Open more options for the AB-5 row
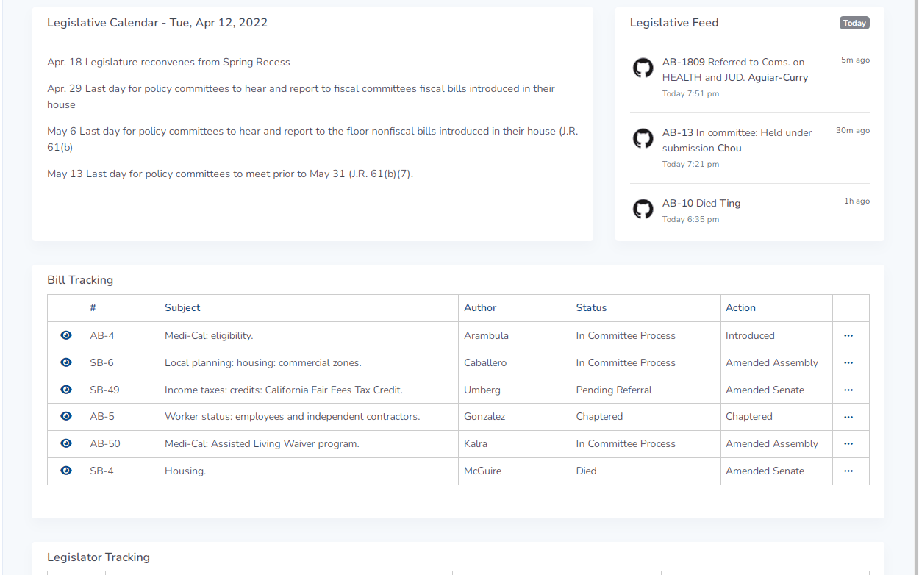The width and height of the screenshot is (919, 575). [x=848, y=417]
